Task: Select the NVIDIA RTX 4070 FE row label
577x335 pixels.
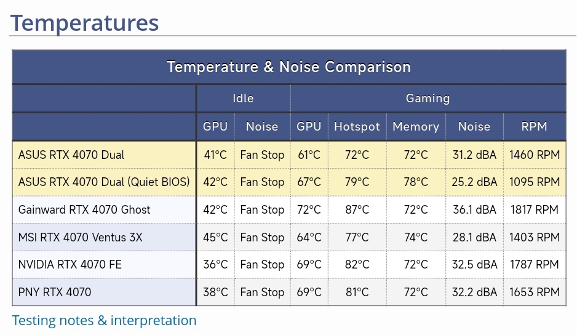Action: coord(70,265)
